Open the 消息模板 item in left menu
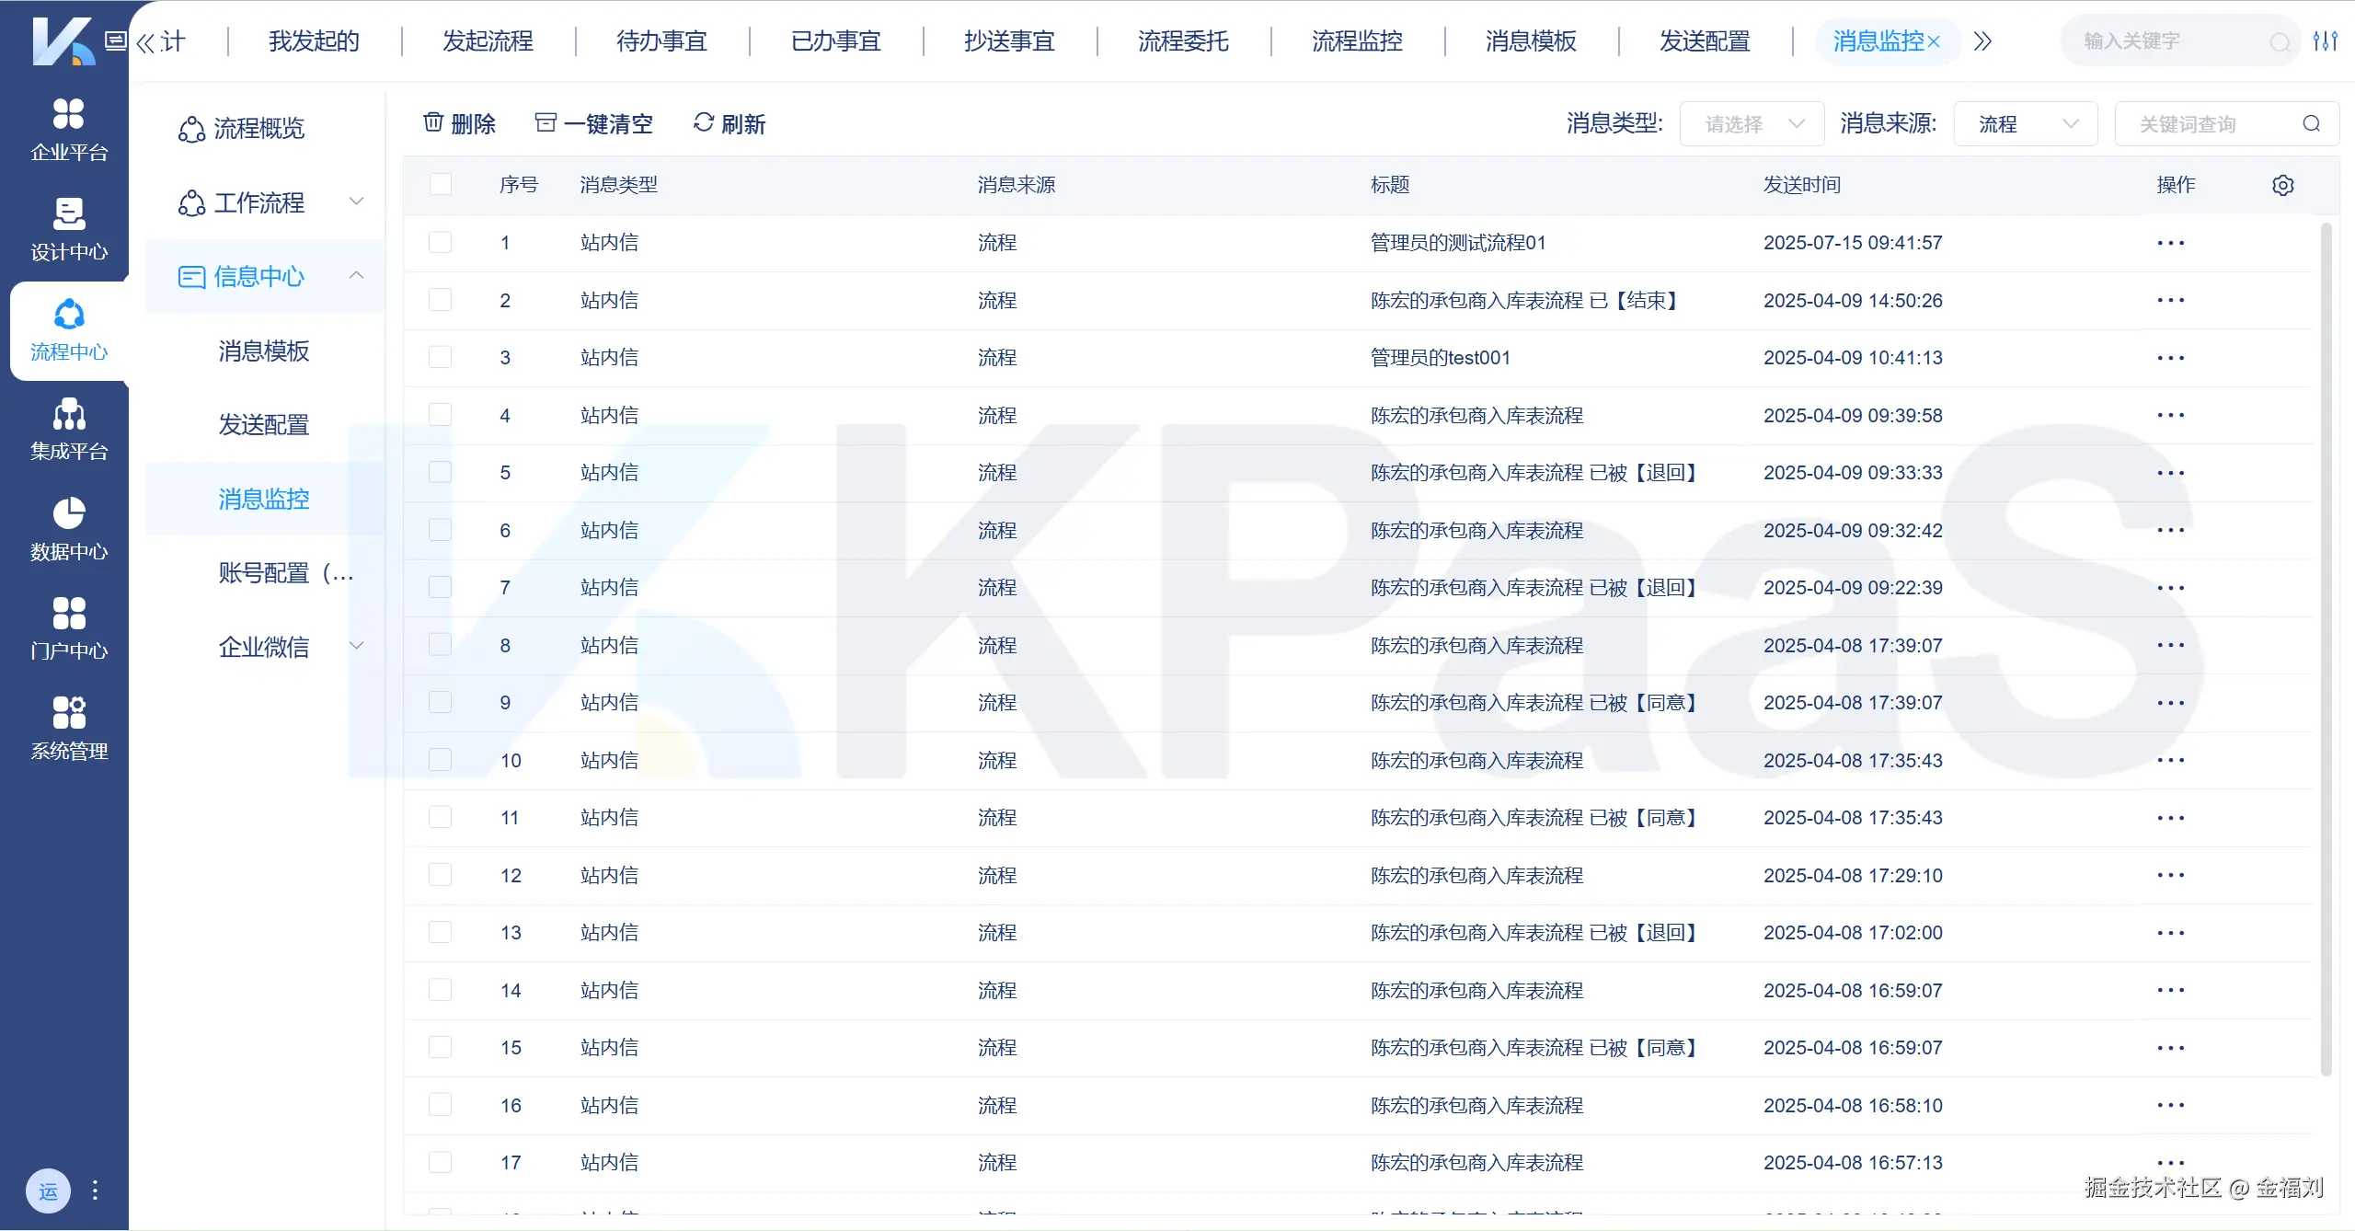This screenshot has height=1231, width=2355. click(x=264, y=351)
